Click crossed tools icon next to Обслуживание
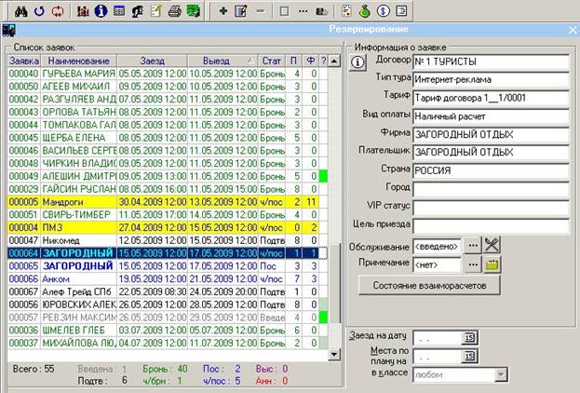This screenshot has width=580, height=393. pyautogui.click(x=492, y=246)
